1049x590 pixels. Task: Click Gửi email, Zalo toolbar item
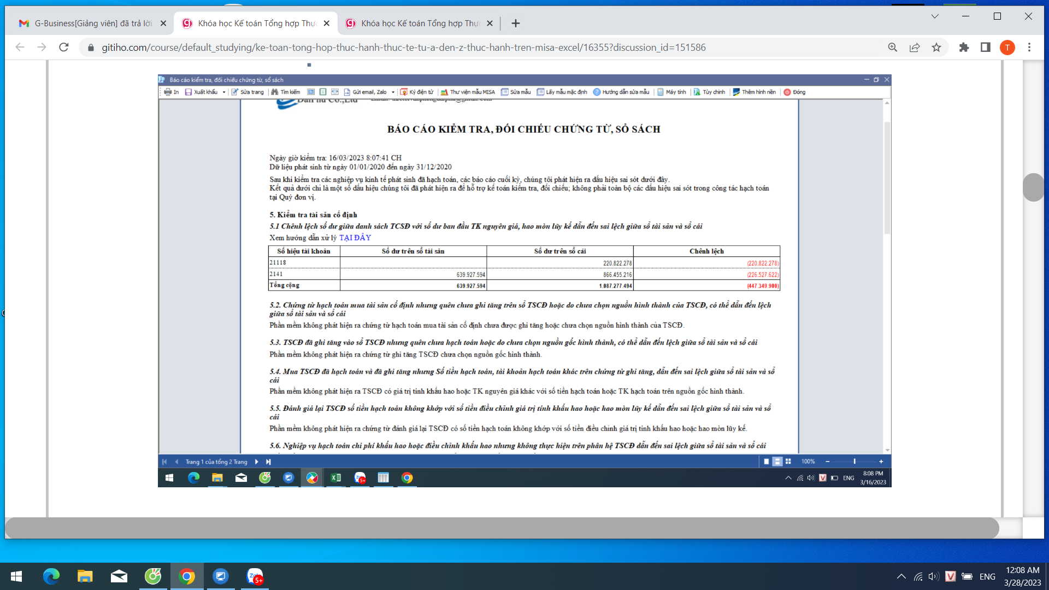click(365, 92)
